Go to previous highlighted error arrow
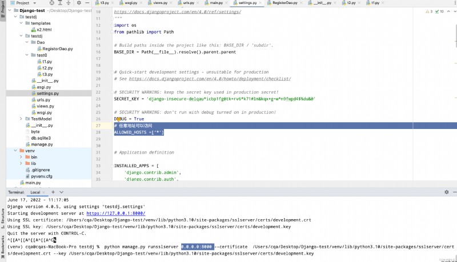457x262 pixels. point(448,11)
